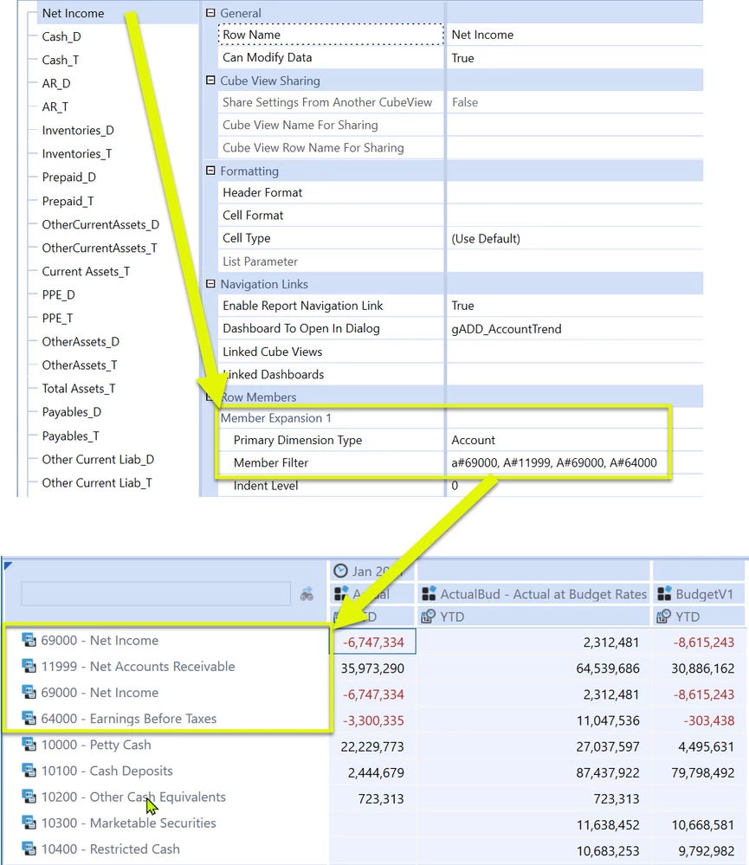This screenshot has height=865, width=749.
Task: Select Payables_T row
Action: [x=71, y=436]
